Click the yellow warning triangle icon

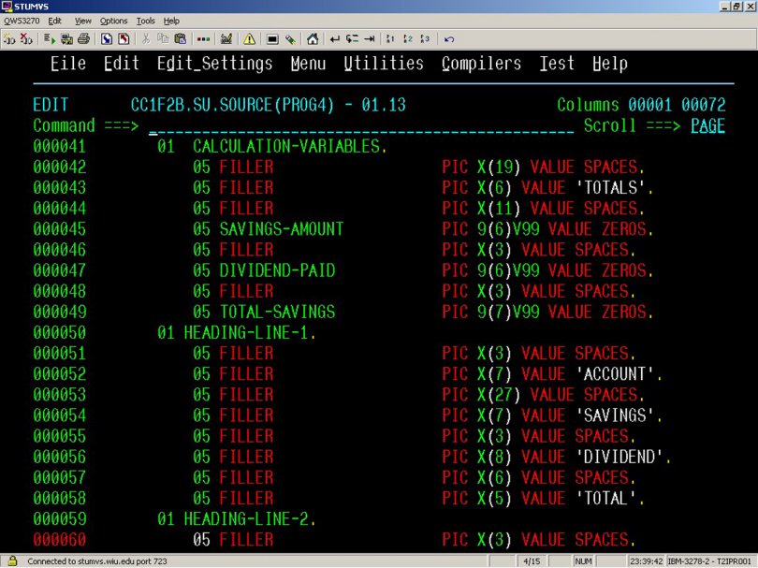tap(249, 39)
